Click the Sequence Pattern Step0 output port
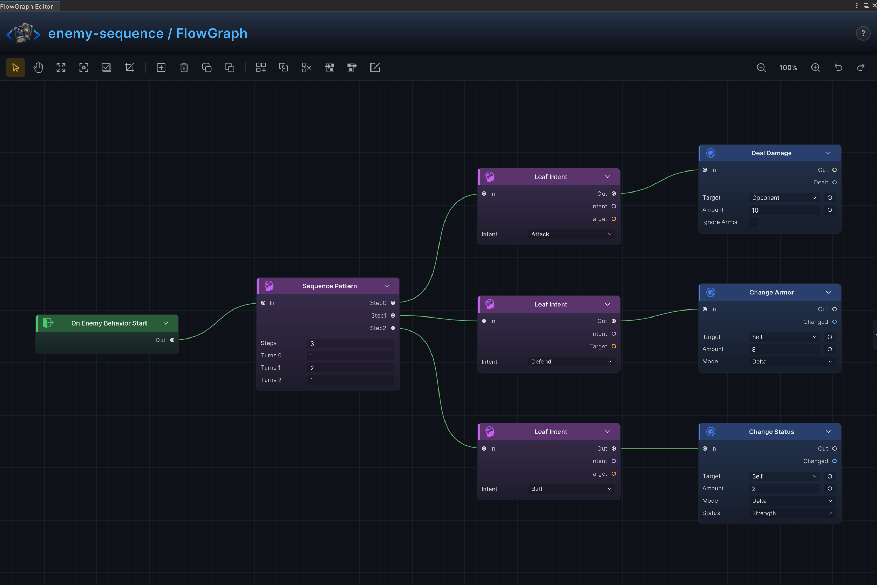 point(393,303)
